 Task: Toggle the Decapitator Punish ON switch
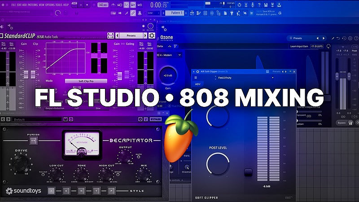click(x=33, y=141)
